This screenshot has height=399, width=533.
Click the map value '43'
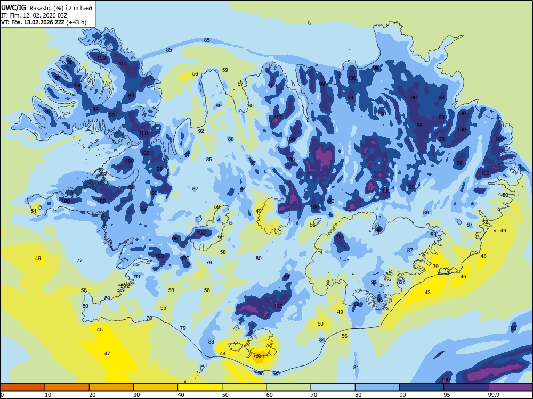pyautogui.click(x=427, y=292)
